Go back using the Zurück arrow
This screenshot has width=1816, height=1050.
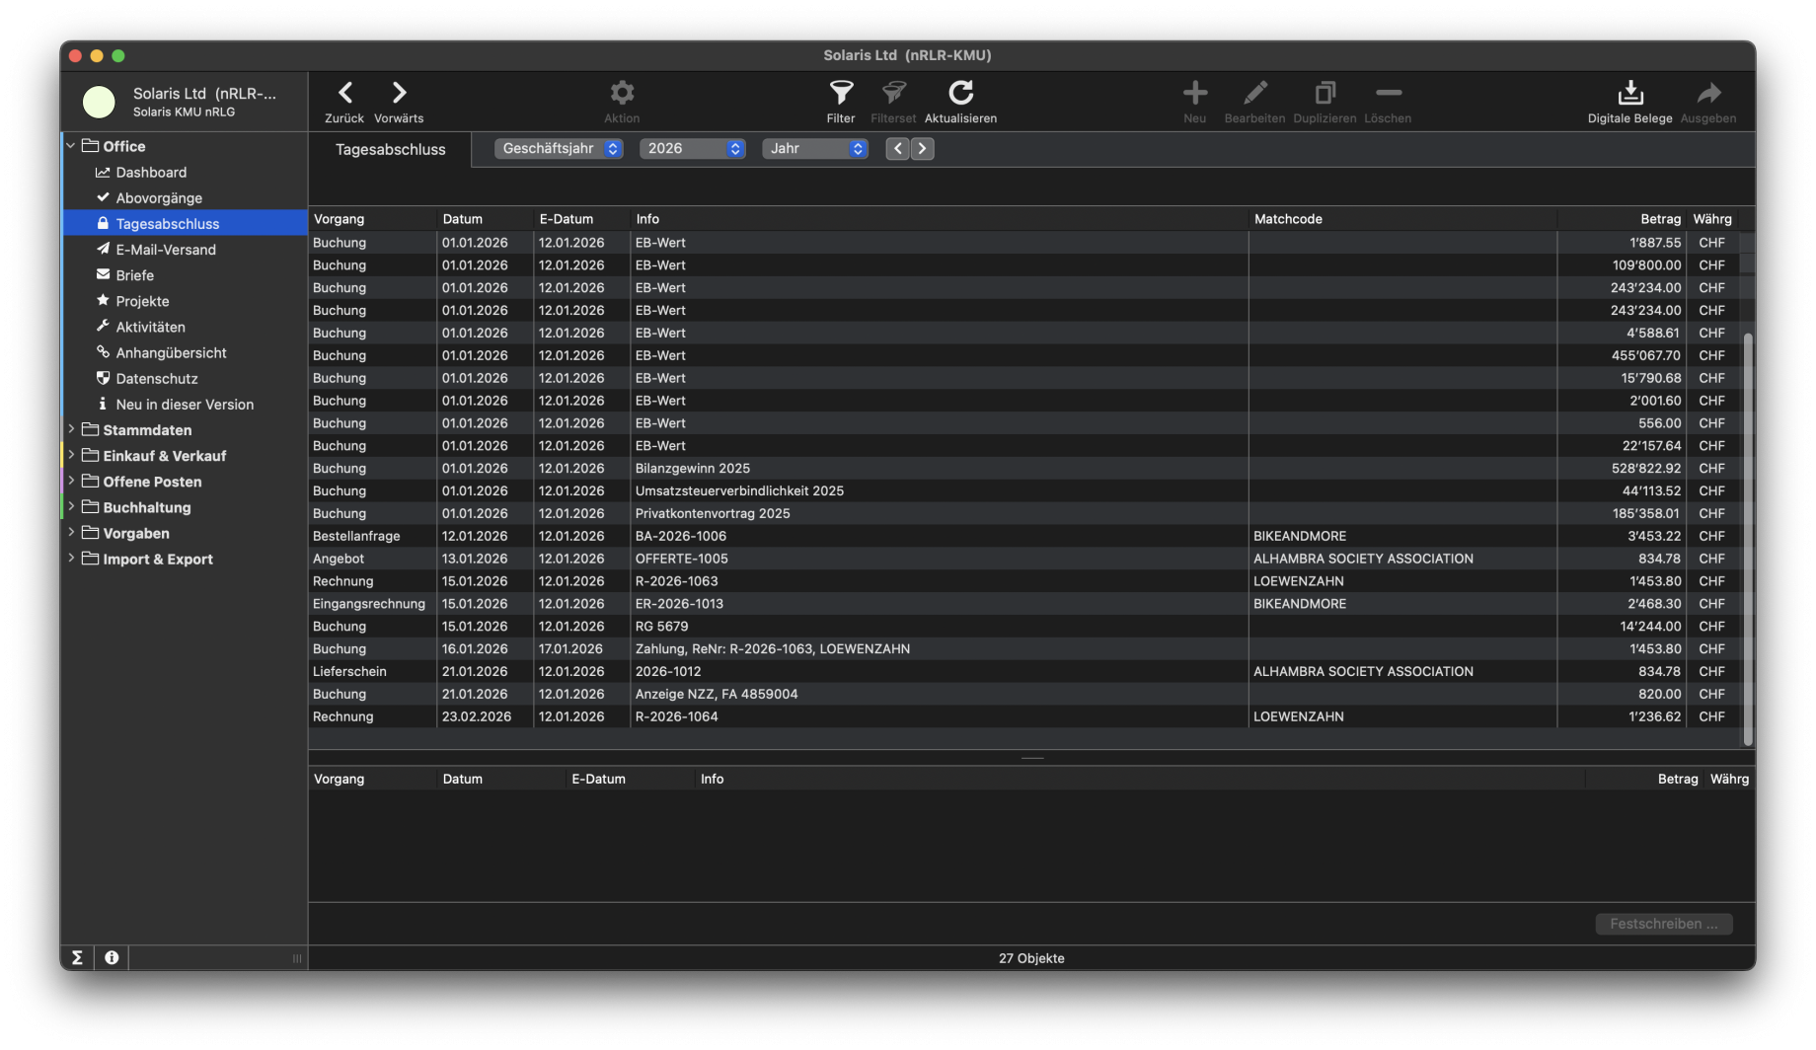tap(344, 94)
